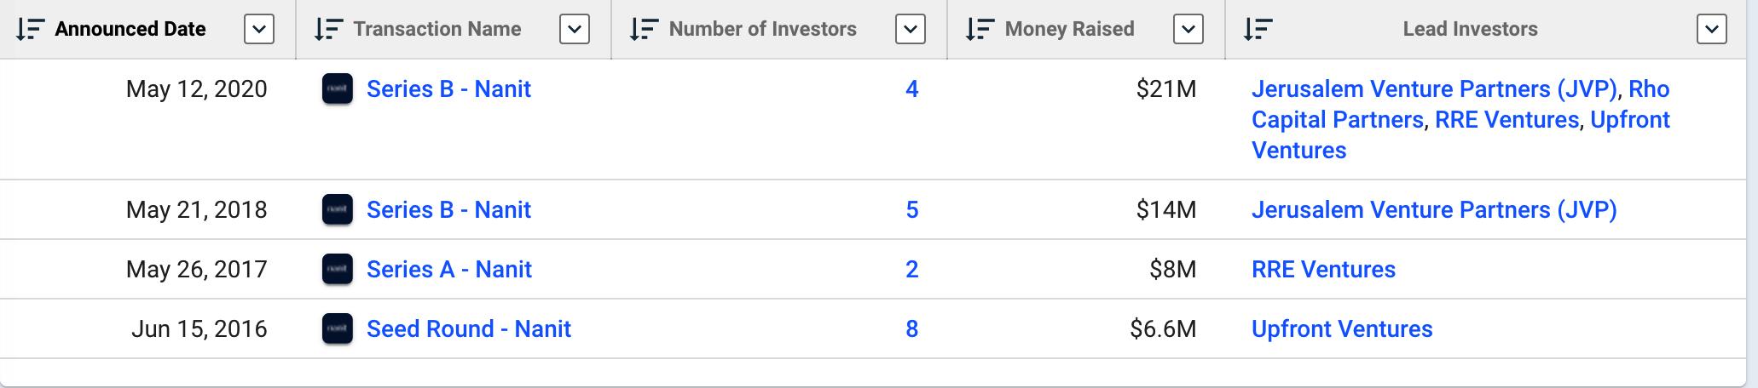Click the 8 investors count link
The image size is (1758, 388).
(911, 329)
